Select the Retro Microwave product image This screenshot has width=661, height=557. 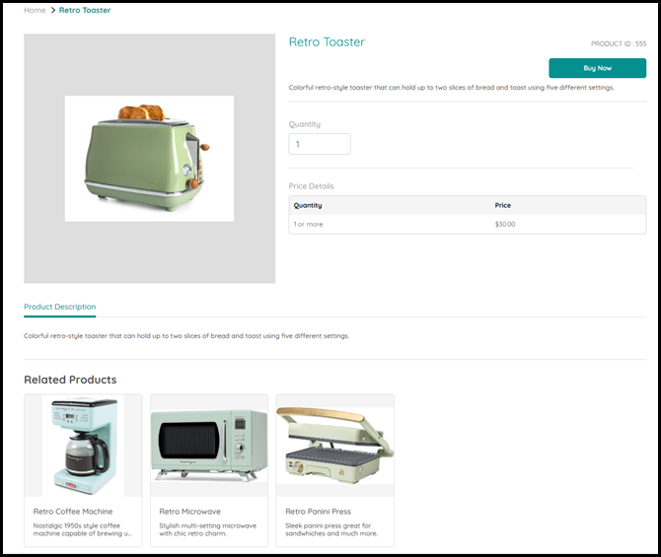click(209, 446)
